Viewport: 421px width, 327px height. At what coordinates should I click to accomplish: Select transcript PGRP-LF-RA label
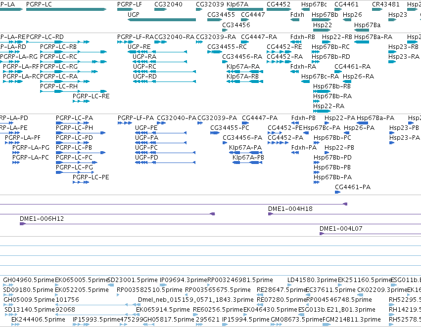(x=136, y=37)
